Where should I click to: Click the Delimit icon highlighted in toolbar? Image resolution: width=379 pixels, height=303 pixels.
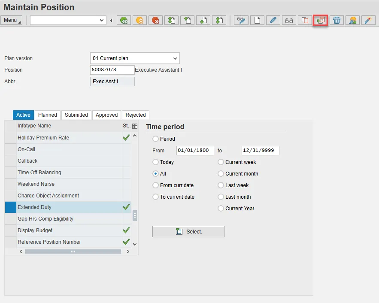point(321,20)
